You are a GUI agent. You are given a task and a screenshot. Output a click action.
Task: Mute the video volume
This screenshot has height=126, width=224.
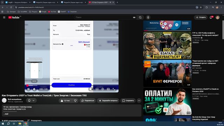coord(34,89)
